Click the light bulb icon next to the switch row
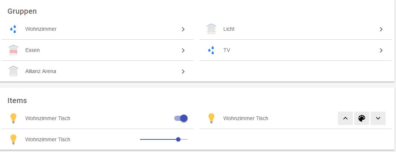The width and height of the screenshot is (396, 152). 13,118
